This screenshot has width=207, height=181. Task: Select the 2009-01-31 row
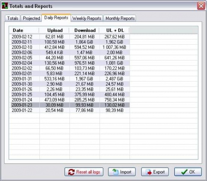(x=70, y=79)
